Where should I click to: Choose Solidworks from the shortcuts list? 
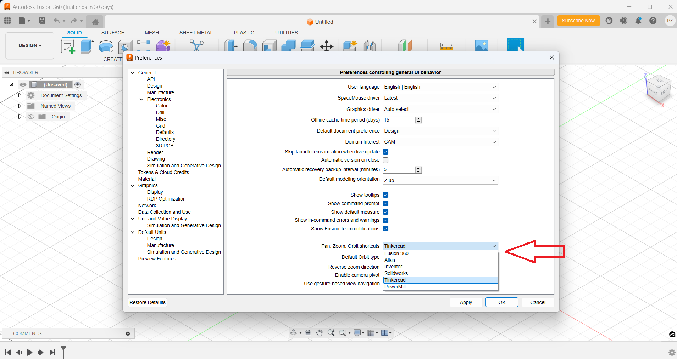(x=396, y=273)
